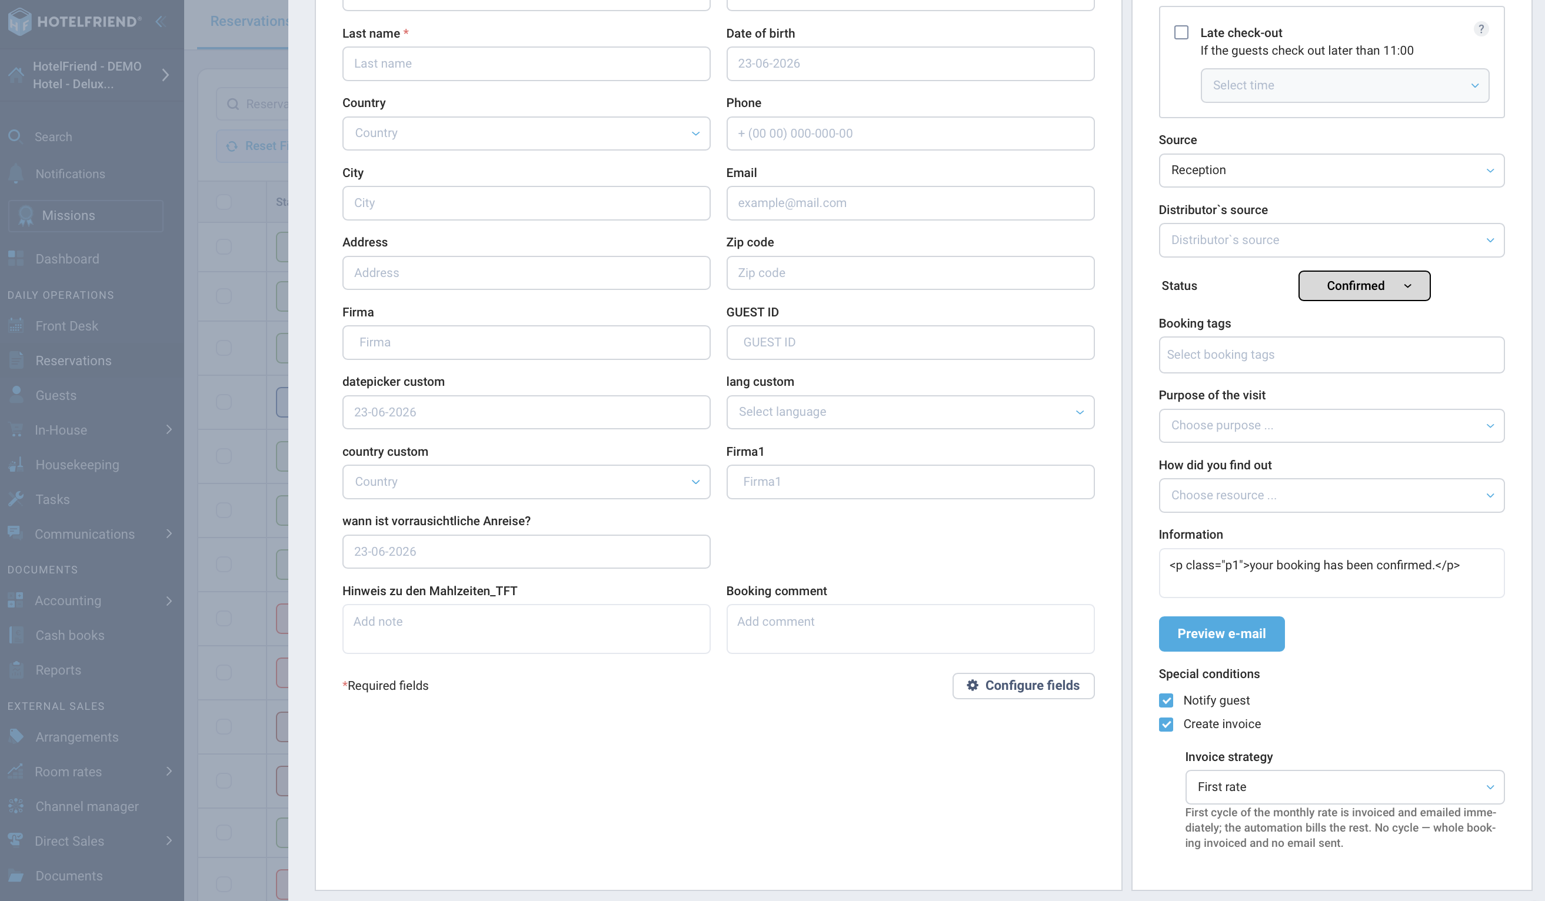1545x901 pixels.
Task: Open the Select language dropdown
Action: [910, 412]
